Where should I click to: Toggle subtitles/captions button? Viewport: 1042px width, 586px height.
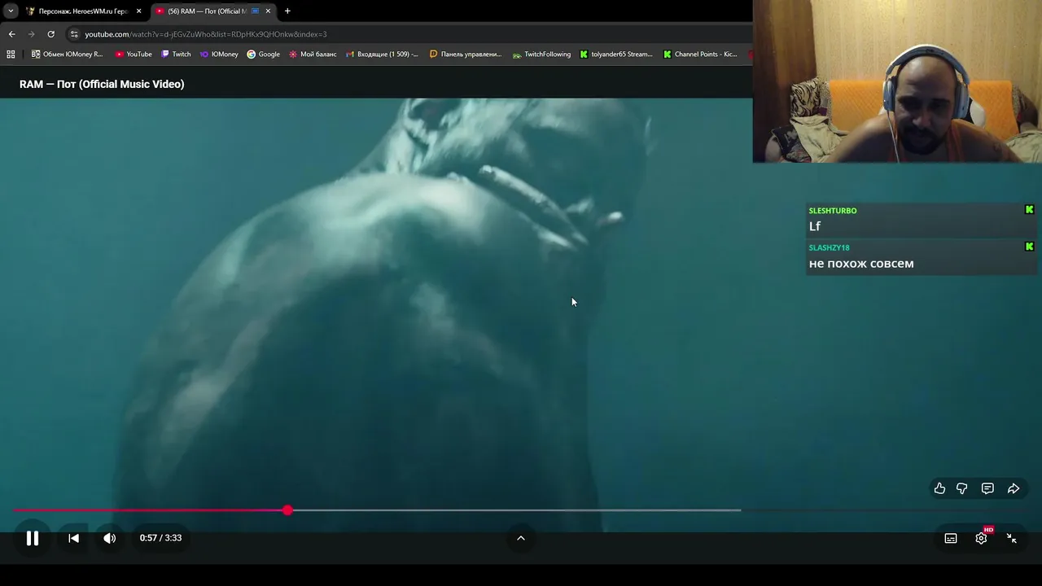[951, 538]
